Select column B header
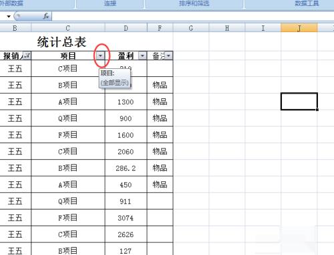Screen dimensions: 334x255 point(15,28)
